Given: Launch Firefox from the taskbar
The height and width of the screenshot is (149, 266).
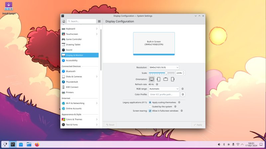Looking at the screenshot, I should (37, 144).
